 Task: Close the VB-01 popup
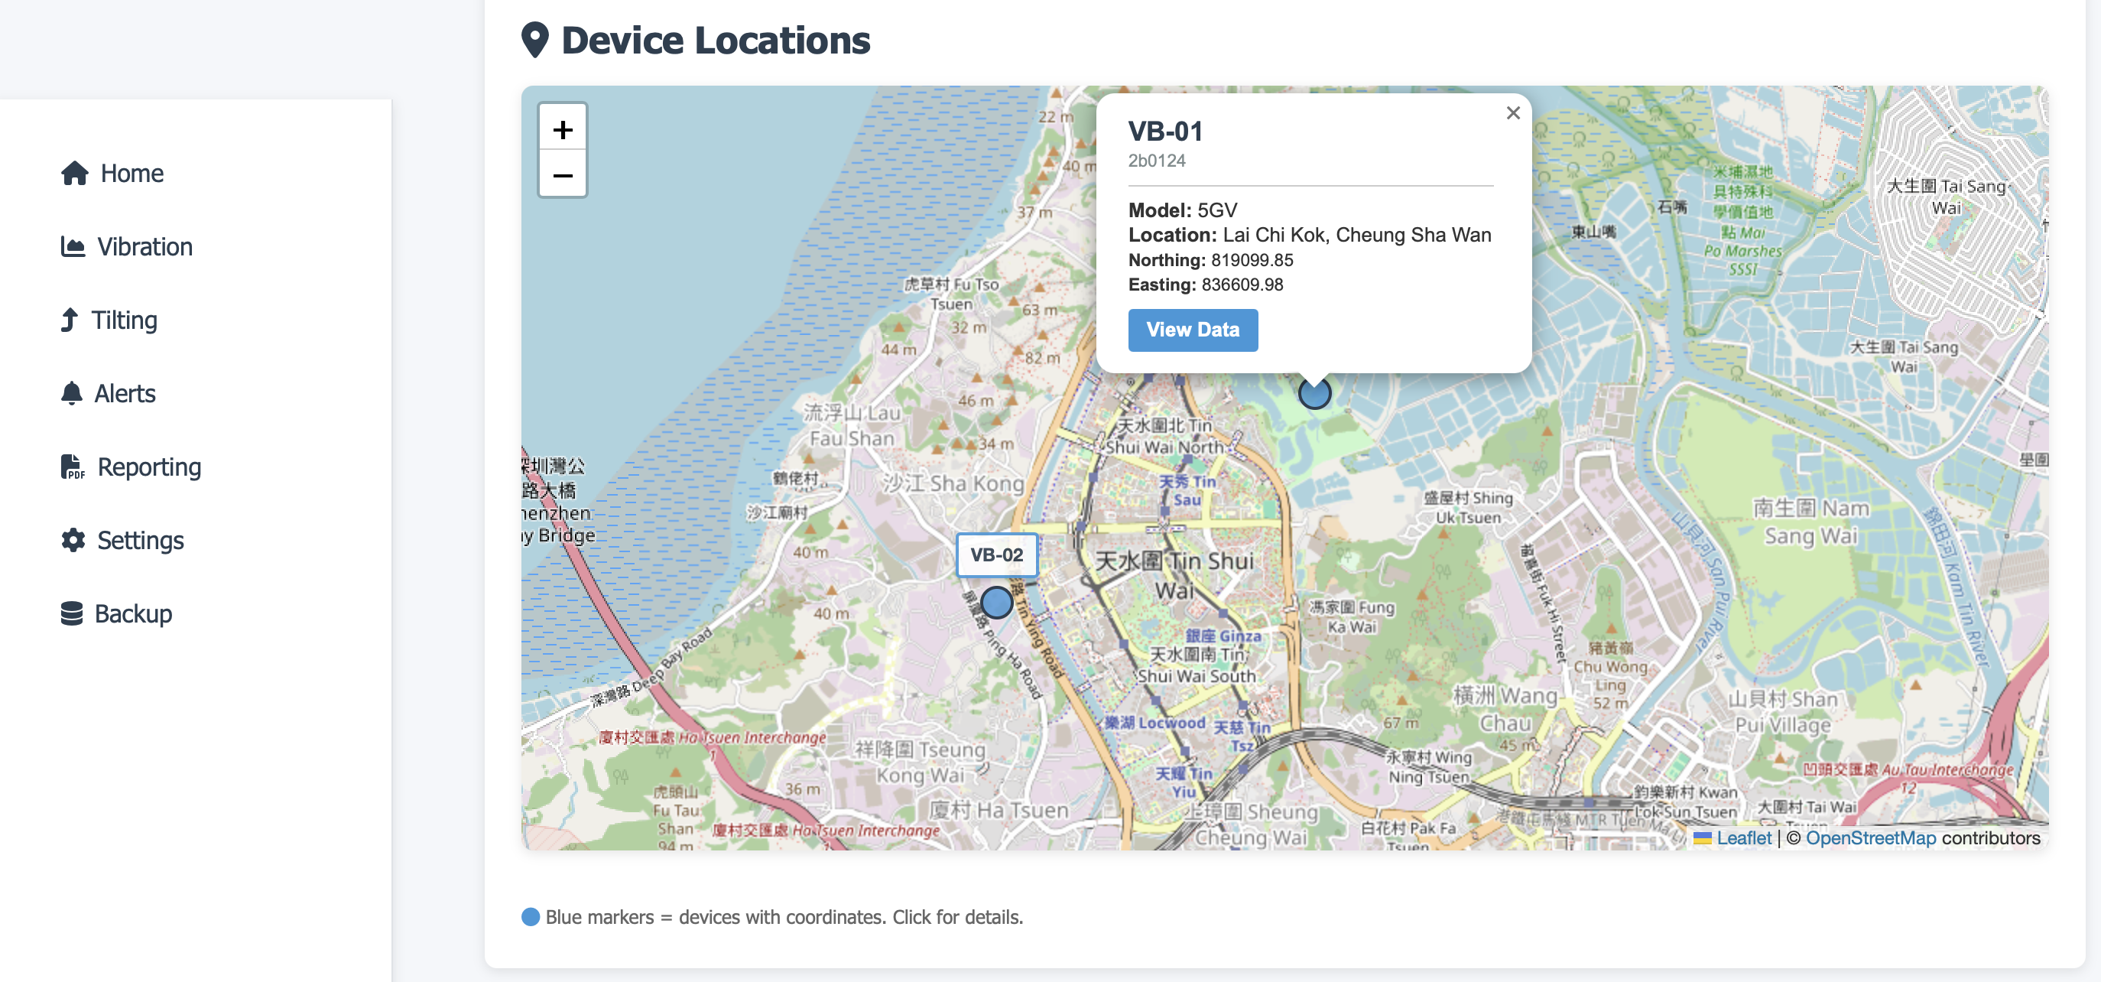coord(1513,112)
